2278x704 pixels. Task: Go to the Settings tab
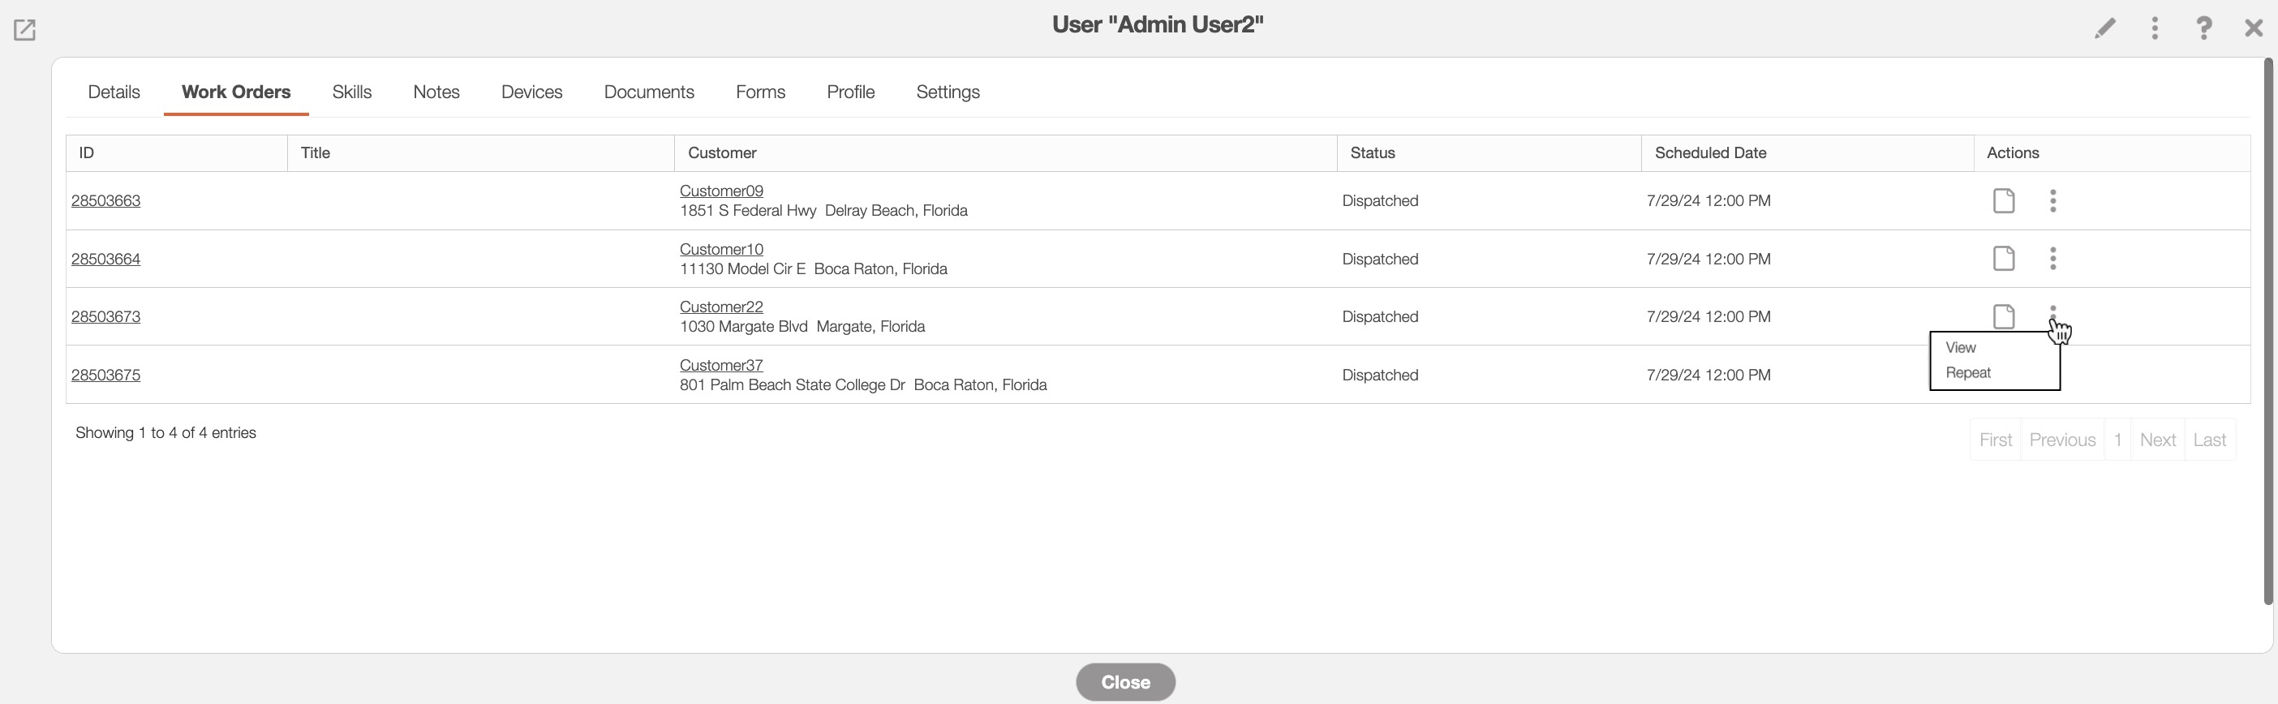click(947, 92)
